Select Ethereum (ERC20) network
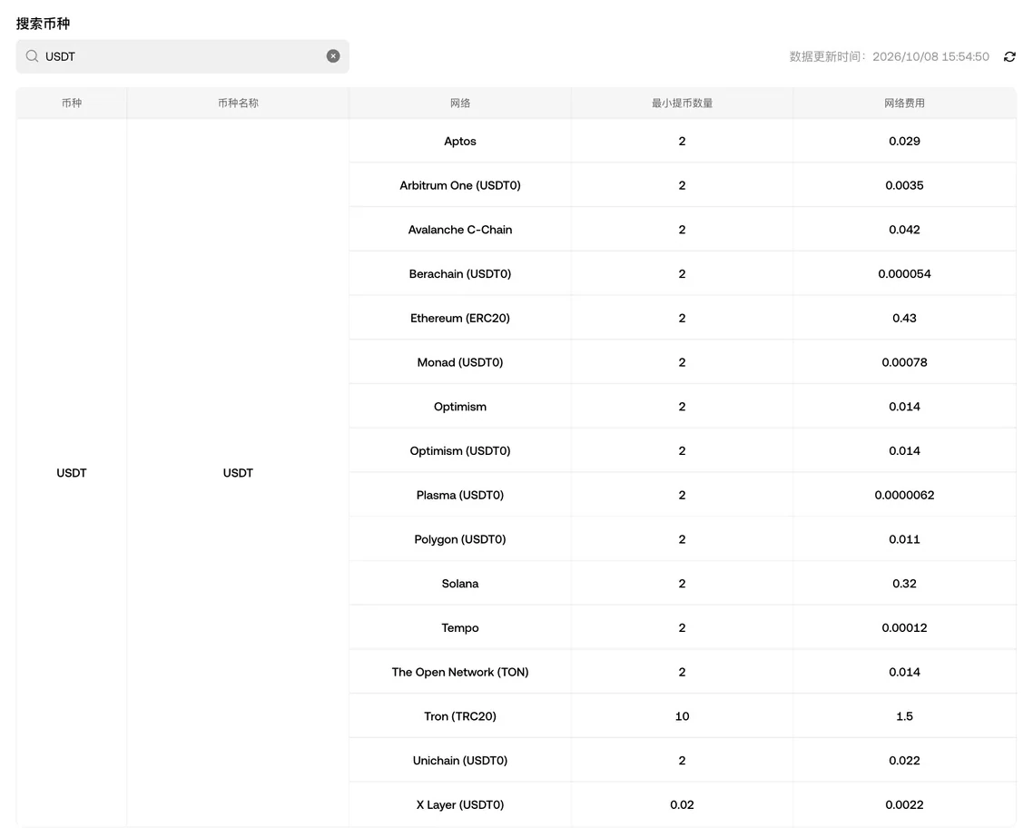 click(x=460, y=318)
